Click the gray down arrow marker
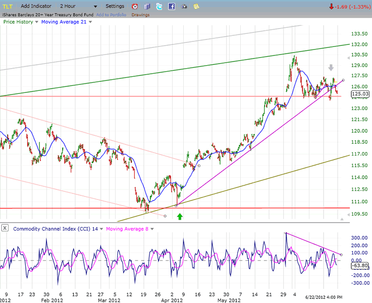Image resolution: width=372 pixels, height=303 pixels. 331,67
